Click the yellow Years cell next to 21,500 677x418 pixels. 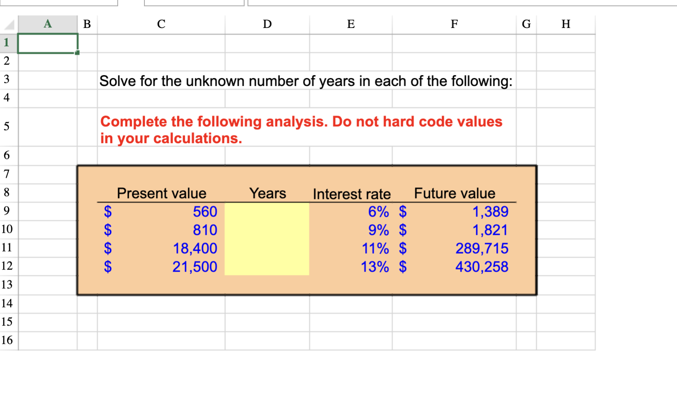tap(267, 267)
